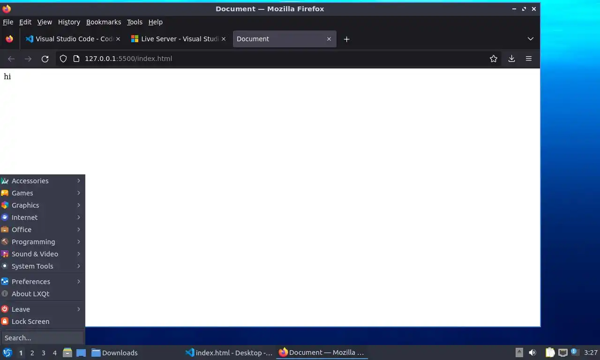600x360 pixels.
Task: Open the View menu
Action: tap(45, 22)
